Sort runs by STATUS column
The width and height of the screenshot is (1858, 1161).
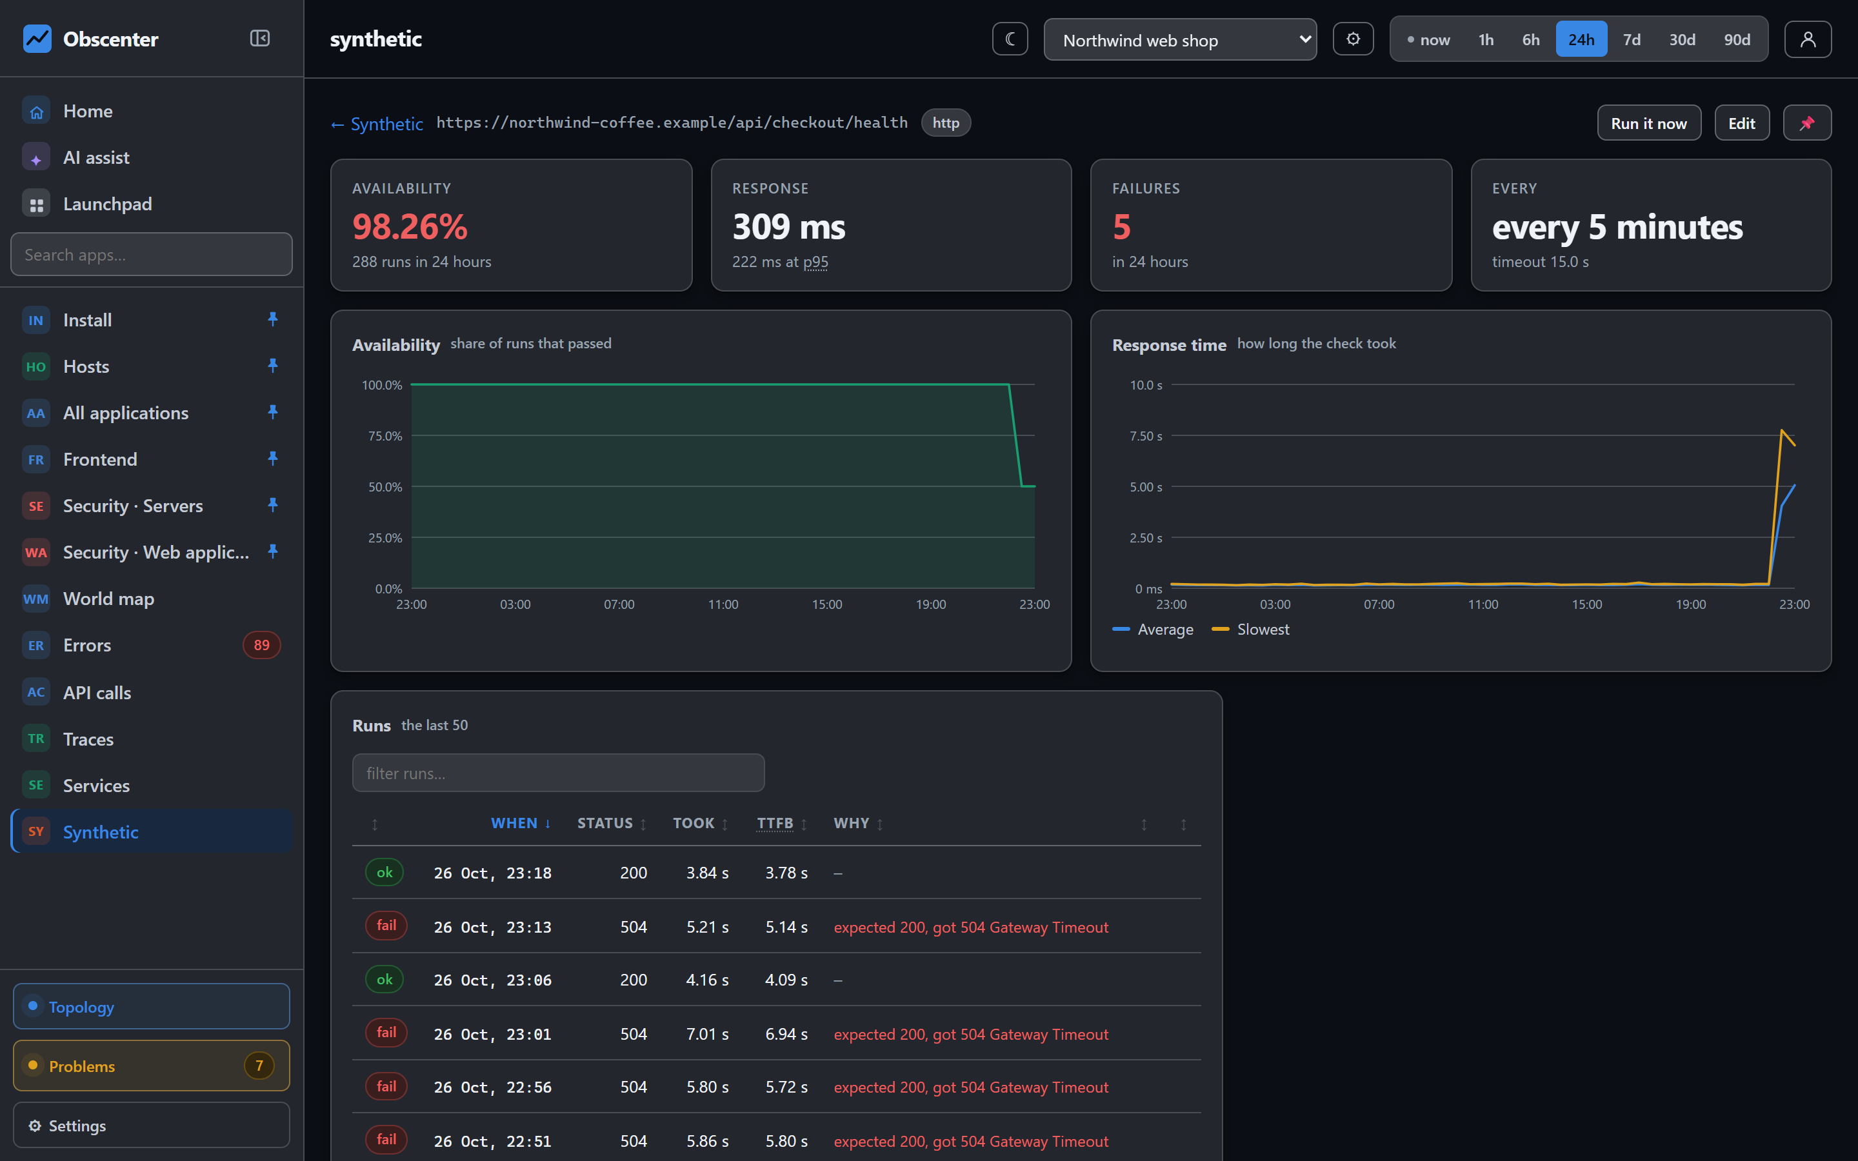click(612, 823)
